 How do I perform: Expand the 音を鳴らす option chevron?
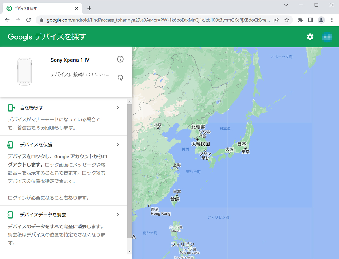point(118,108)
